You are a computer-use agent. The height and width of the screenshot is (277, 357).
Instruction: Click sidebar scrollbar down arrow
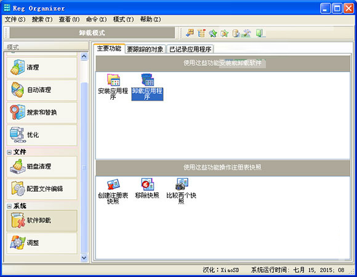[x=84, y=258]
